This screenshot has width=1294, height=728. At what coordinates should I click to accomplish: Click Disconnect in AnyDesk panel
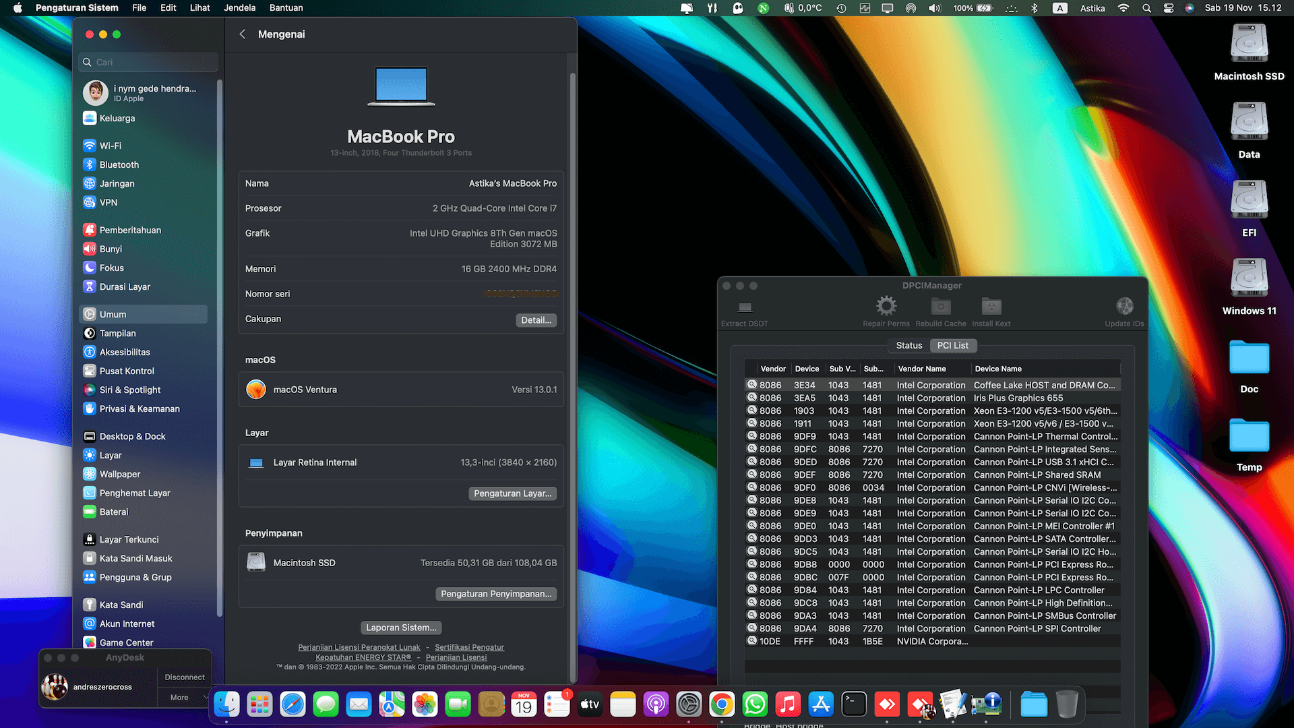click(x=185, y=677)
